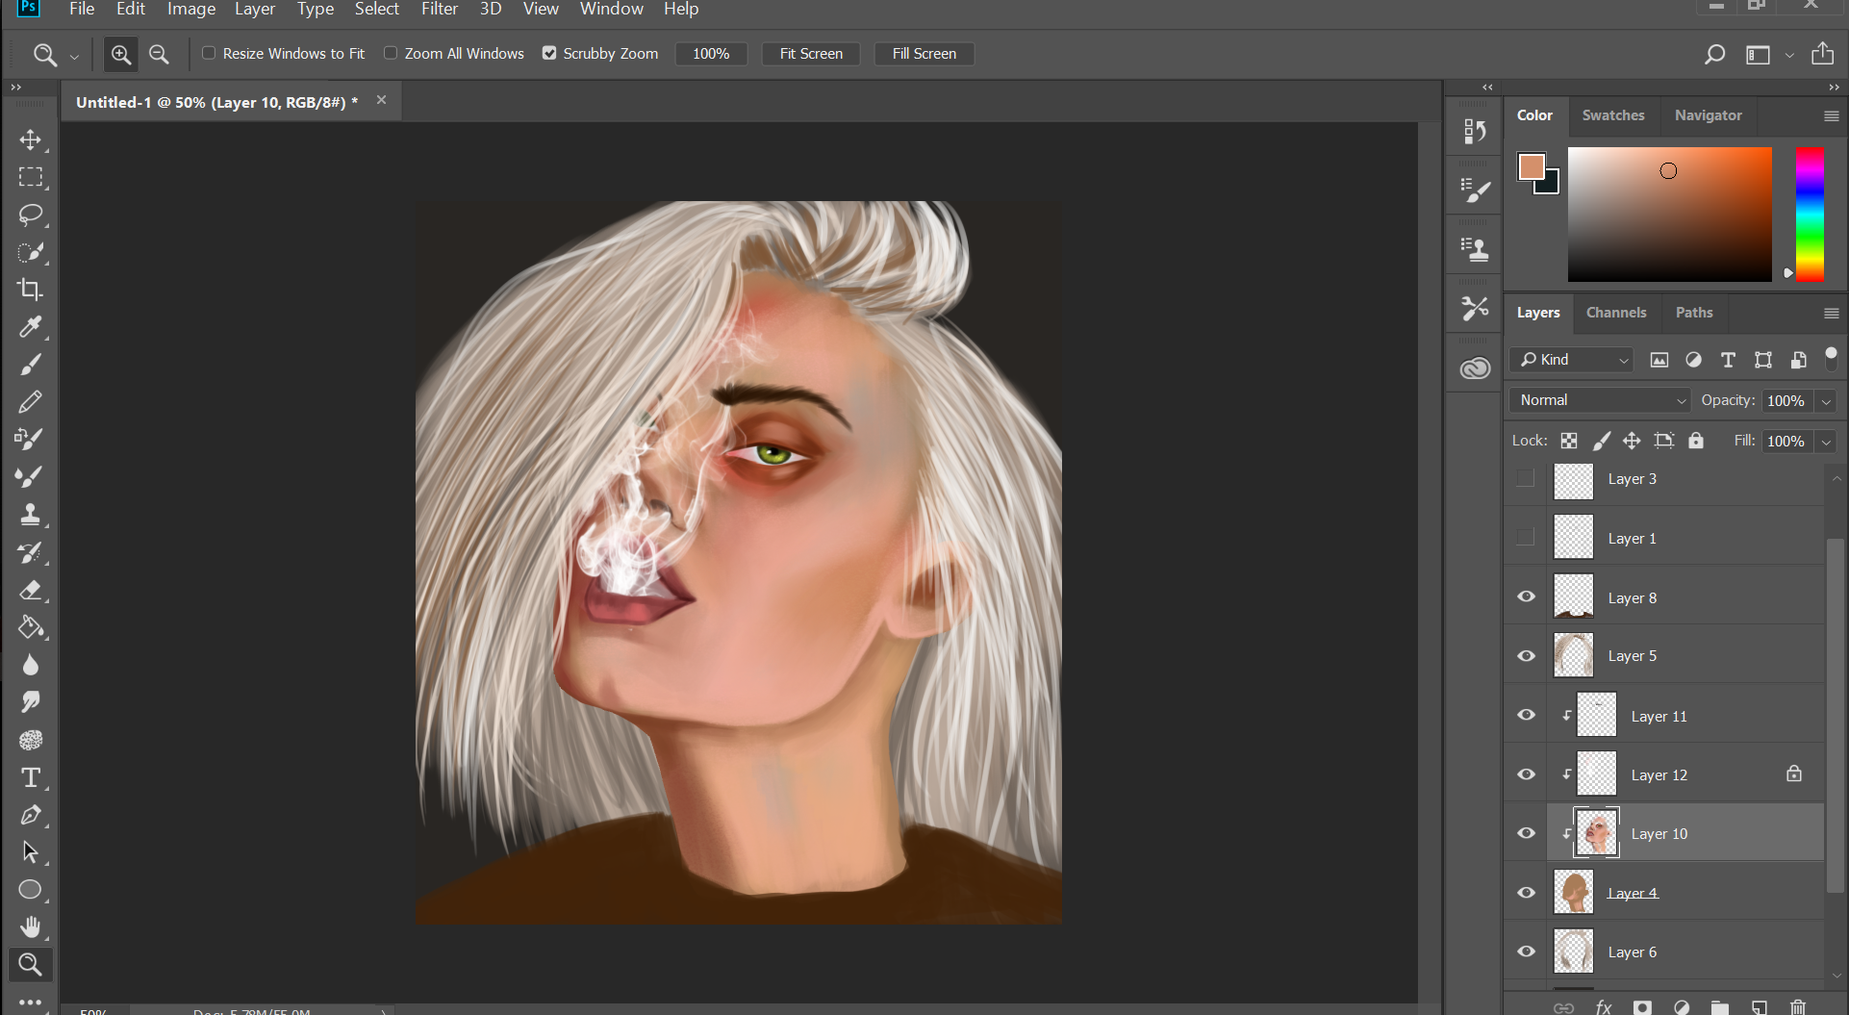Select the Paint Bucket tool

31,627
